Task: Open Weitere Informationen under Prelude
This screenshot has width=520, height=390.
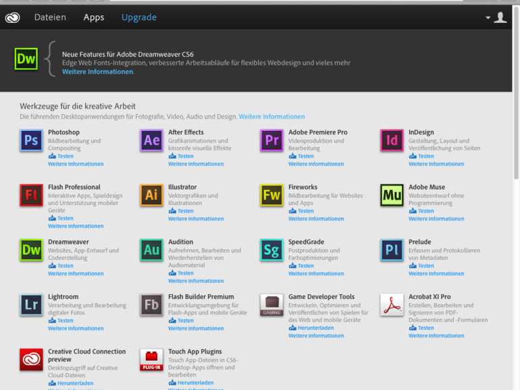Action: click(436, 274)
